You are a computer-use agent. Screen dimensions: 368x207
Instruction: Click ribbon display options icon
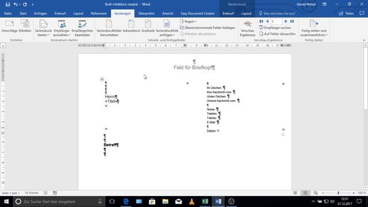324,4
